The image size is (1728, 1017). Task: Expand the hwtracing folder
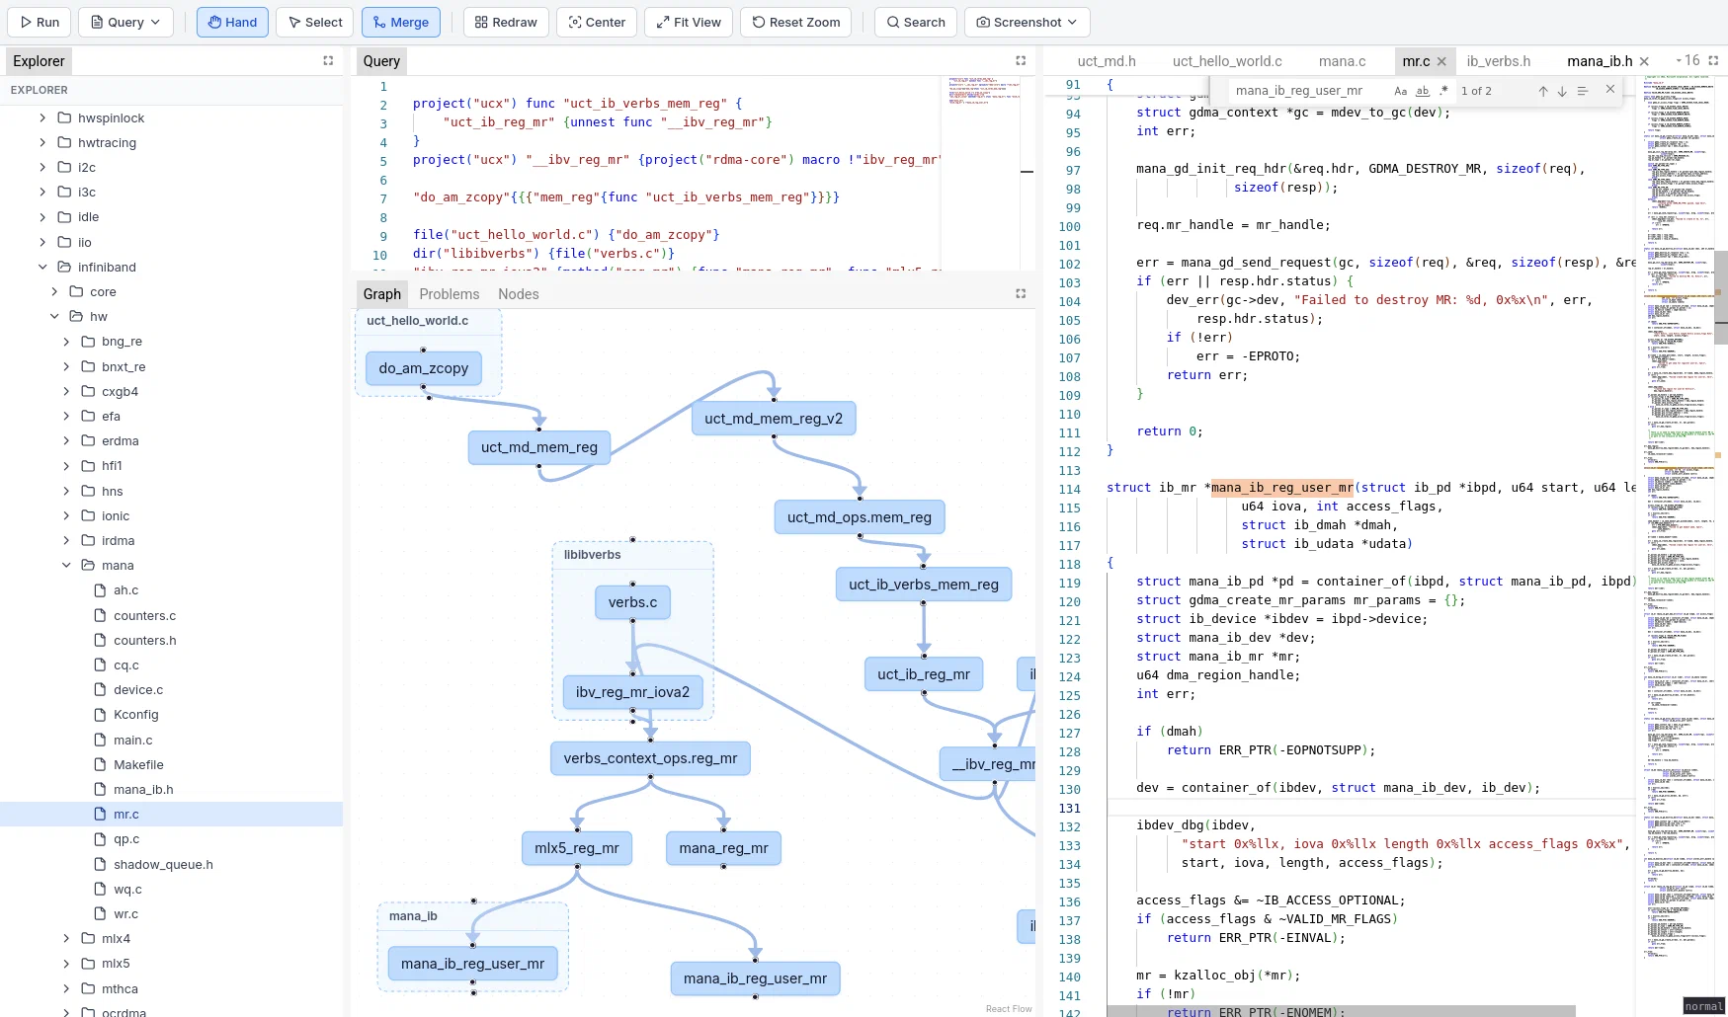click(42, 142)
